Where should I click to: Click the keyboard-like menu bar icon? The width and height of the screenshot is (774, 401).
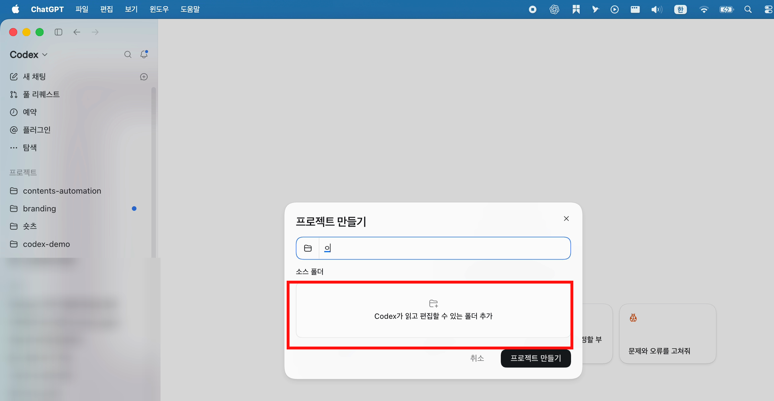click(x=635, y=10)
